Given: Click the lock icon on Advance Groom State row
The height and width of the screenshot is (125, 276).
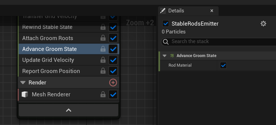Looking at the screenshot, I should tap(103, 49).
